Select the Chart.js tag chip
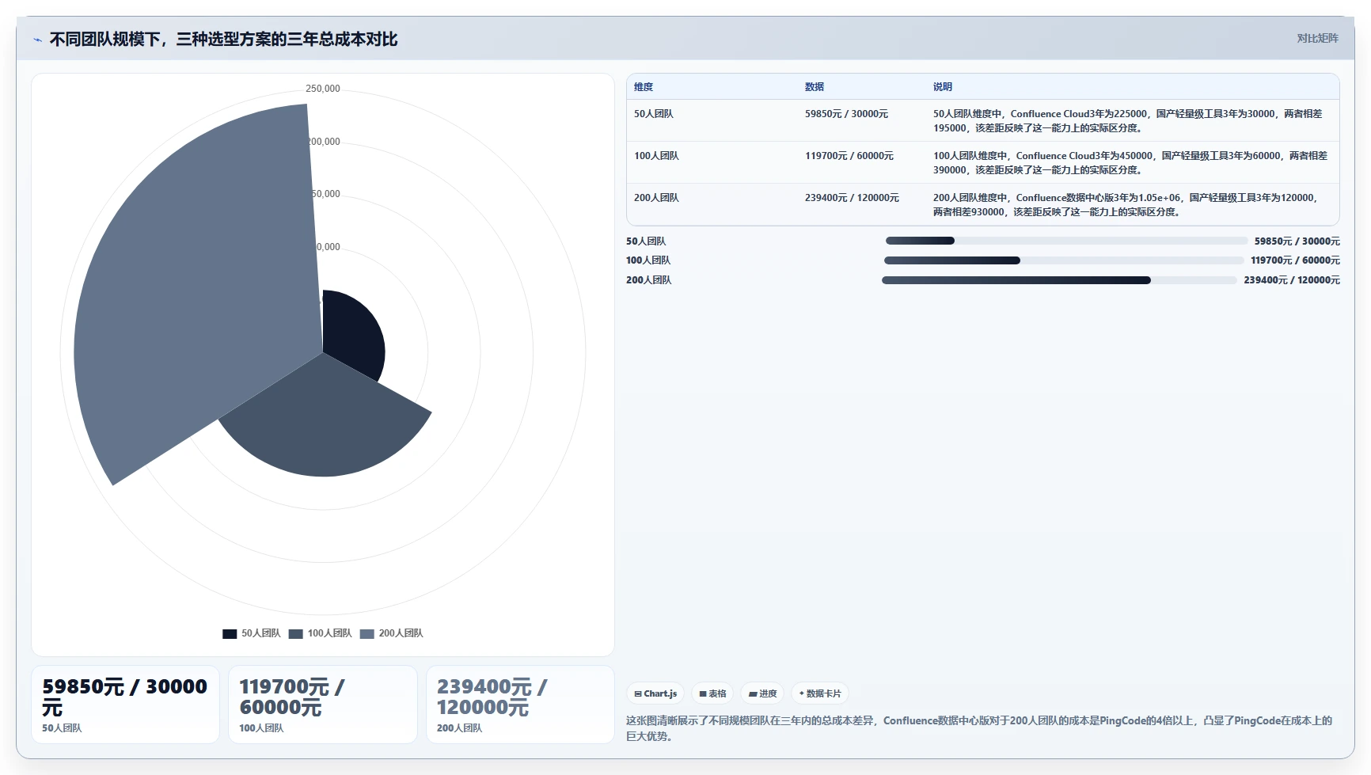The image size is (1371, 775). (655, 693)
